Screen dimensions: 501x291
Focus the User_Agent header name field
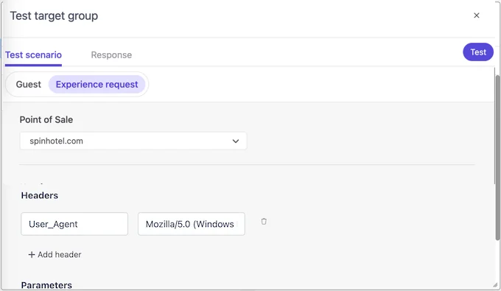(74, 224)
